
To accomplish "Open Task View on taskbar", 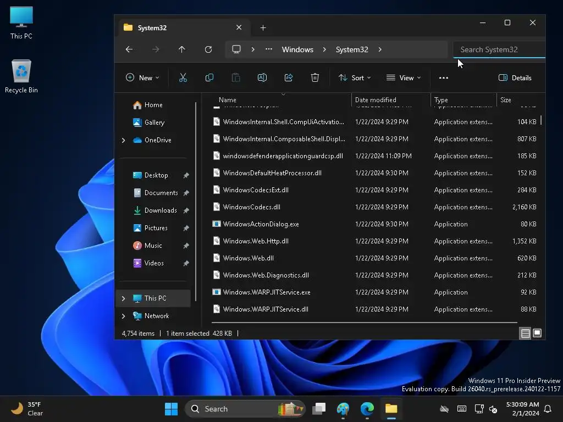I will [x=319, y=409].
